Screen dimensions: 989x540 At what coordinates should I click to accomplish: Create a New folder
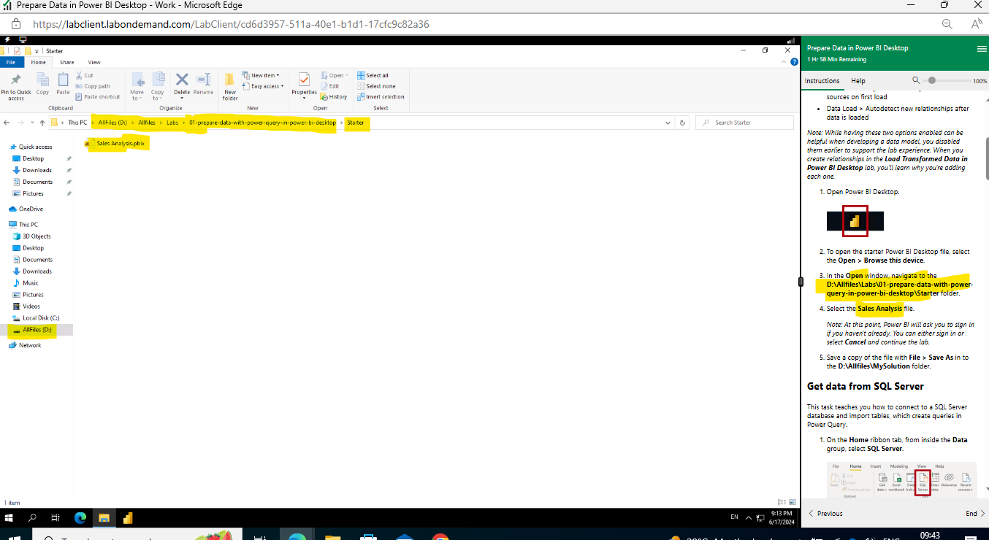coord(230,86)
